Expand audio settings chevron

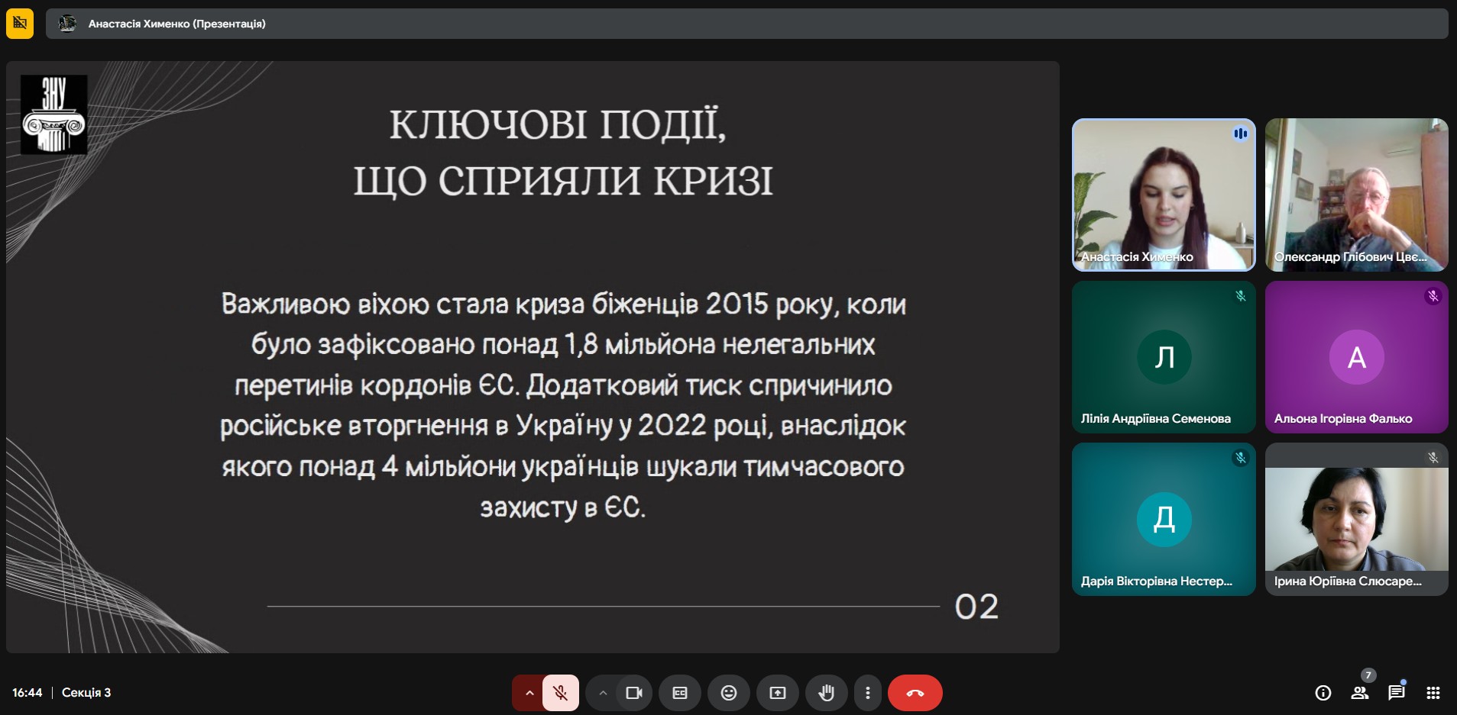point(529,693)
